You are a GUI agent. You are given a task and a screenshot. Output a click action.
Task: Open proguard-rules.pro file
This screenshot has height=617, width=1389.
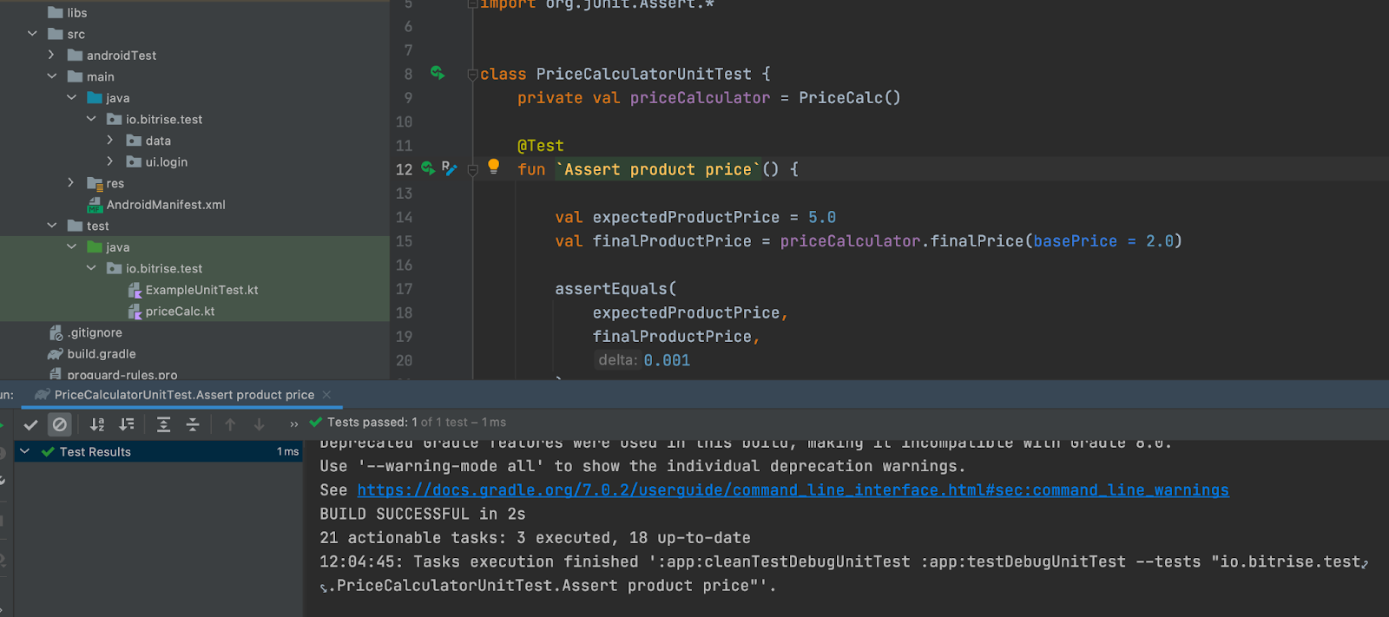click(122, 375)
